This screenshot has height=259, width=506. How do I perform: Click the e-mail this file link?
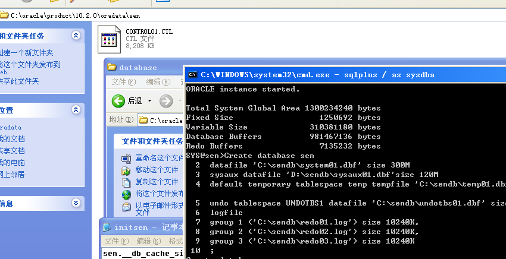(x=159, y=209)
